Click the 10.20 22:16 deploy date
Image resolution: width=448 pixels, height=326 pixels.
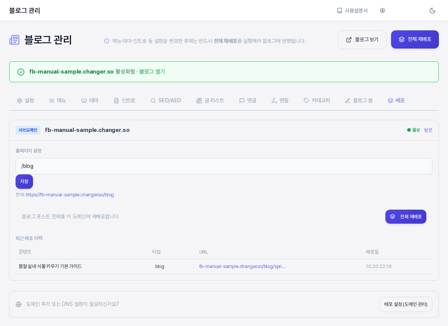(x=379, y=266)
